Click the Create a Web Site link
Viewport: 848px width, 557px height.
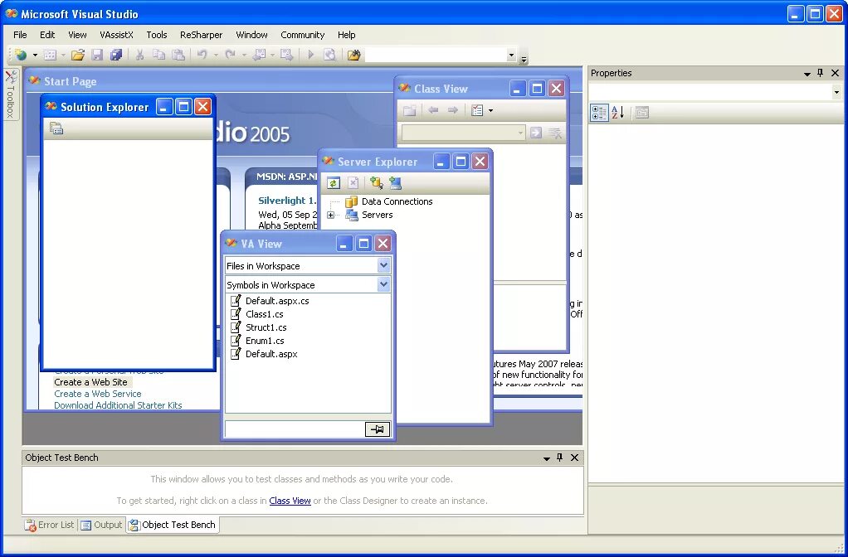91,382
